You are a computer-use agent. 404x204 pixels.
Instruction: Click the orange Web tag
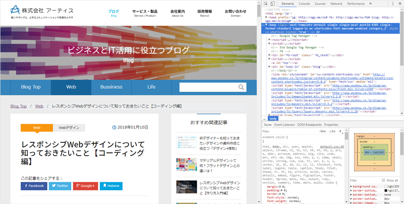(x=37, y=128)
